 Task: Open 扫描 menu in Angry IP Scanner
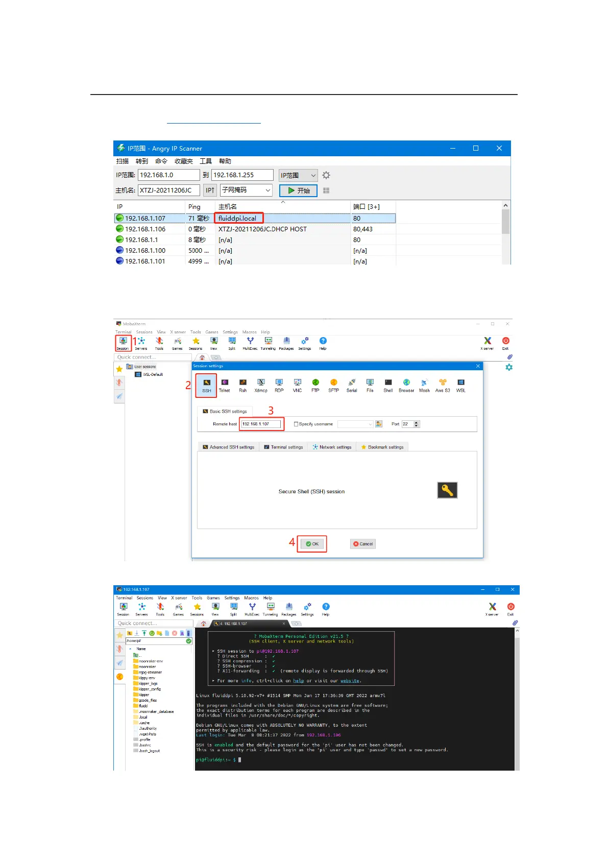click(123, 161)
